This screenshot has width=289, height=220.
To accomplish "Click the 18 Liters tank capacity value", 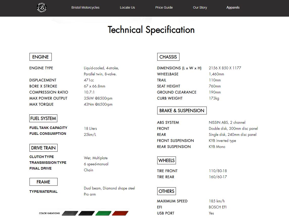I will [90, 129].
